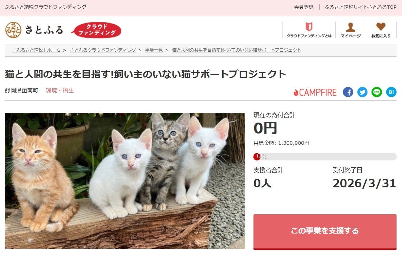Open 事業一覧 breadcrumb link
Image resolution: width=402 pixels, height=259 pixels.
tap(154, 50)
